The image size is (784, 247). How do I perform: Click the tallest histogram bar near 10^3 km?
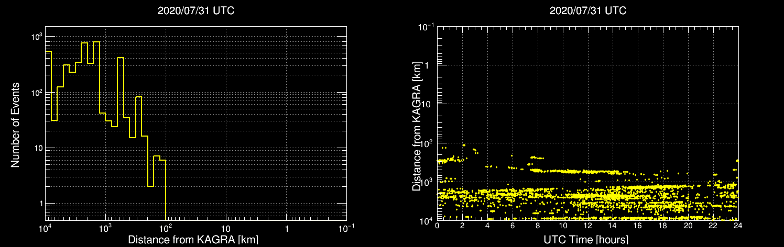point(96,131)
